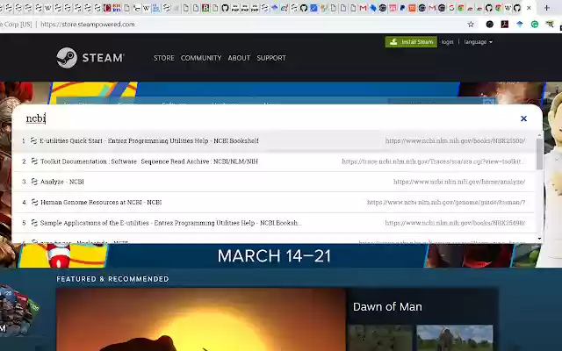Image resolution: width=562 pixels, height=351 pixels.
Task: Choose "Sample Applications of the E-utilities" result
Action: coord(273,223)
